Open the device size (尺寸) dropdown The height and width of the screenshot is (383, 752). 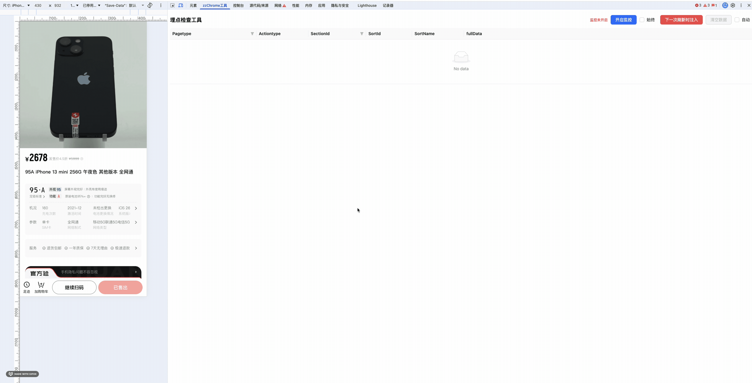(x=17, y=5)
